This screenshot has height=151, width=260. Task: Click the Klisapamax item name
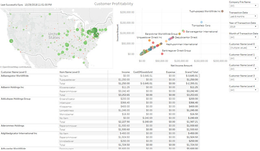click(66, 106)
